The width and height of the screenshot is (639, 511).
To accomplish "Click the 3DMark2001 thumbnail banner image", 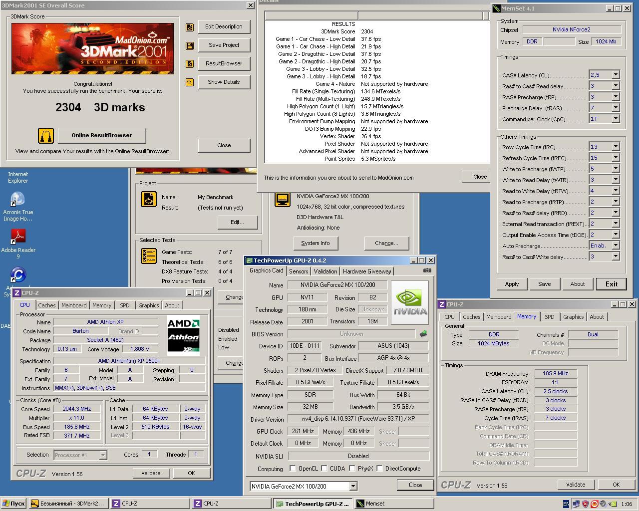I will point(93,49).
